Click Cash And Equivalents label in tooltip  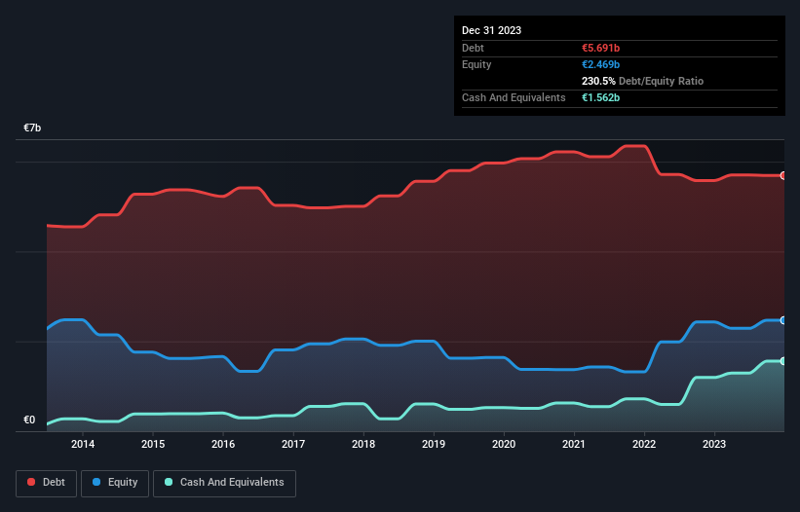(514, 97)
